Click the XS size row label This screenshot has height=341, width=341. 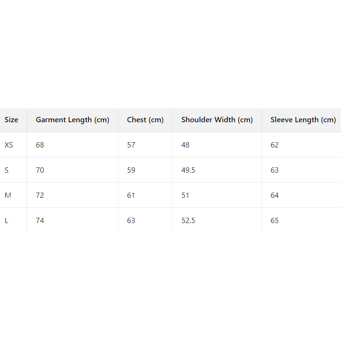[9, 145]
